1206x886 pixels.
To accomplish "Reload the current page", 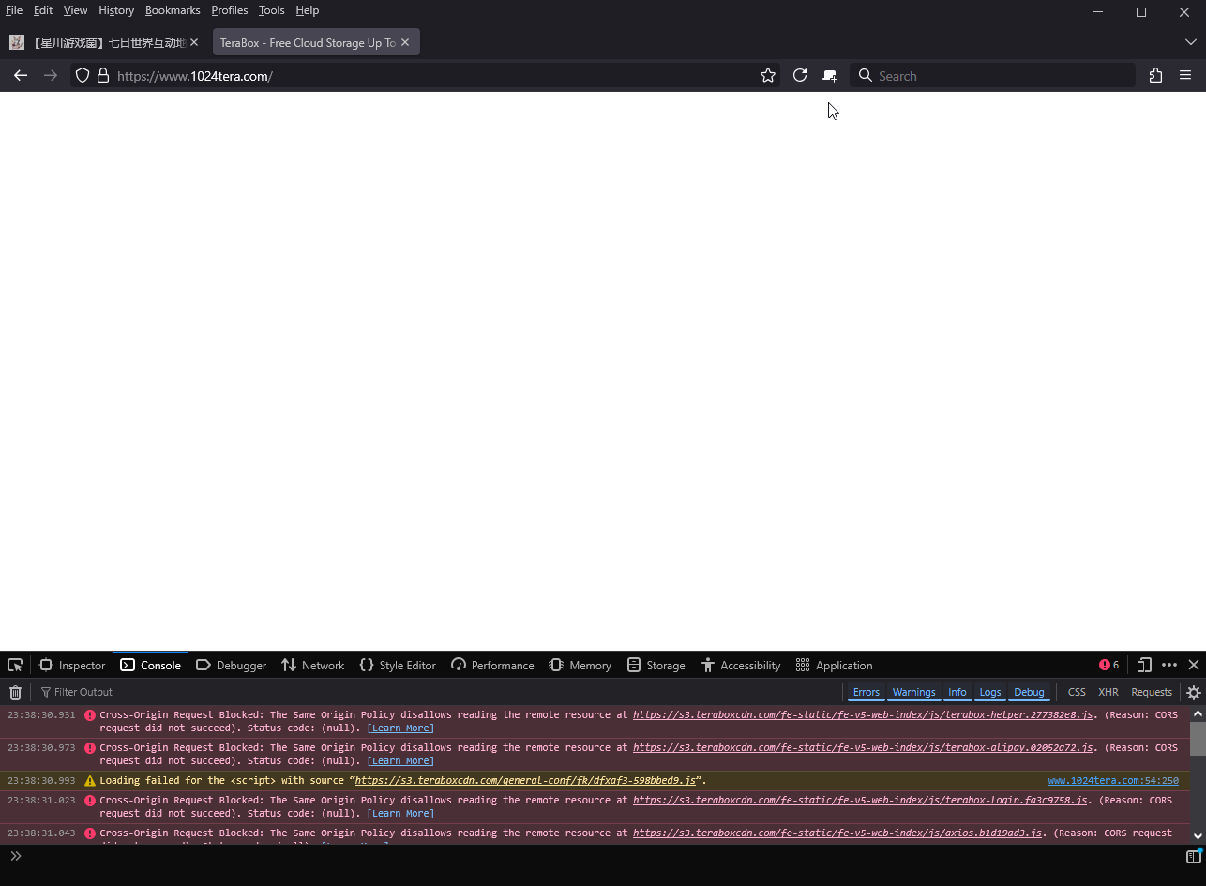I will [x=800, y=76].
